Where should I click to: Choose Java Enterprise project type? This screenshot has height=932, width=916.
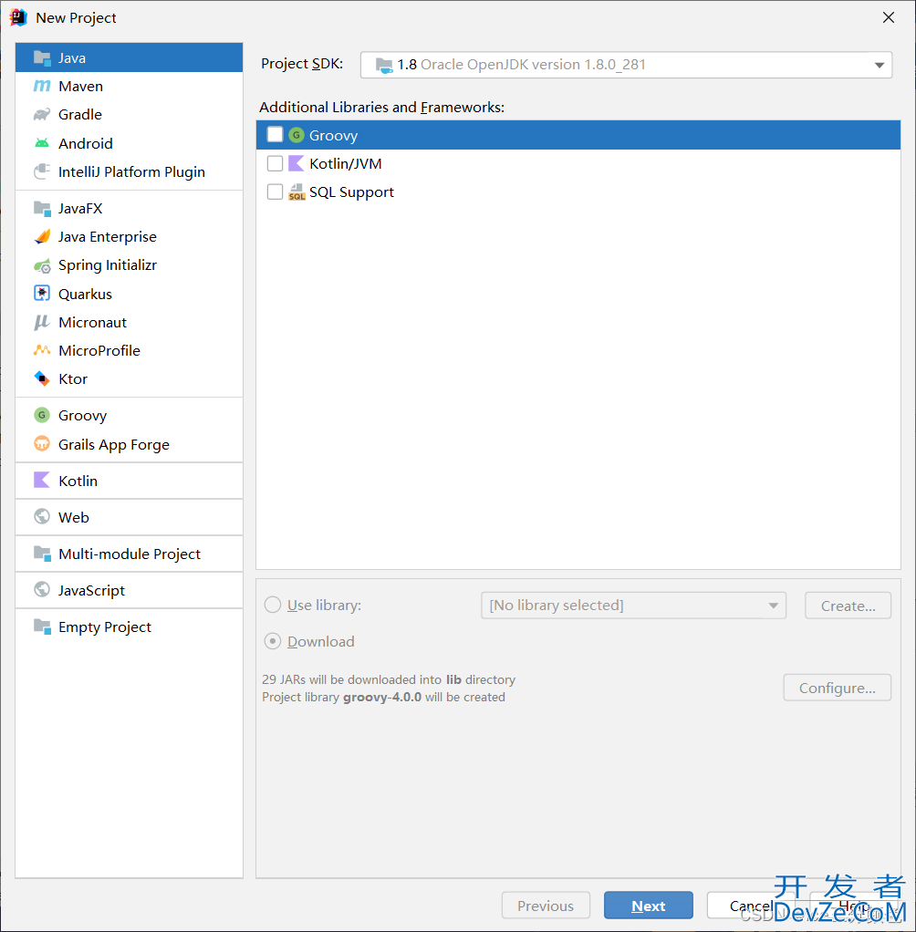coord(129,236)
